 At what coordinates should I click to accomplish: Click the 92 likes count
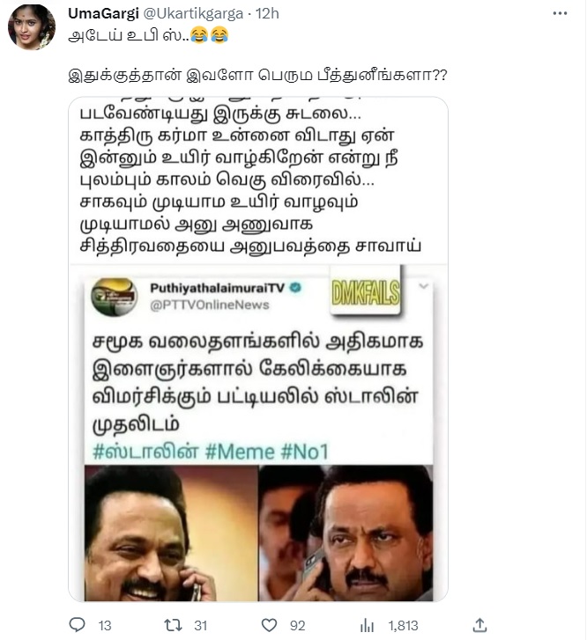[298, 625]
